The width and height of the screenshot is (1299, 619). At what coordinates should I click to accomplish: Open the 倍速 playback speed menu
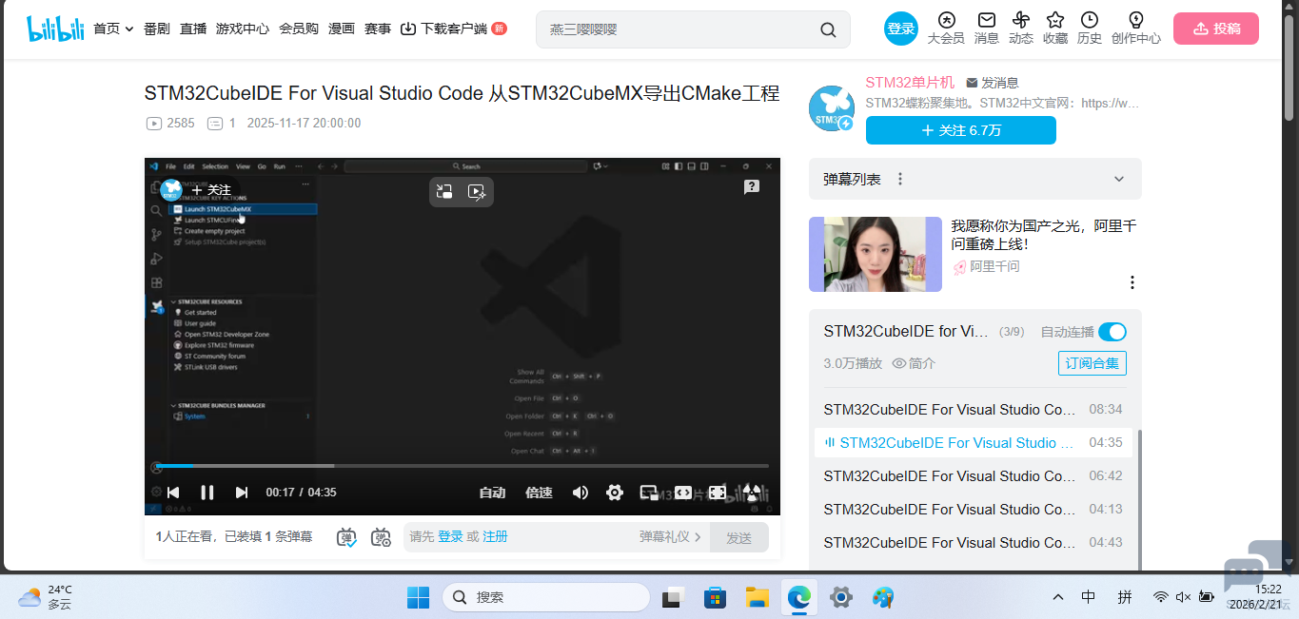(x=539, y=493)
